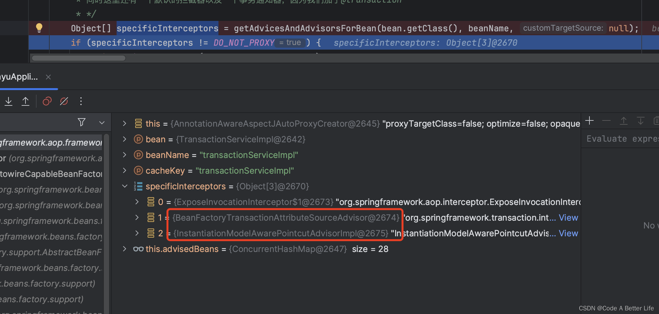
Task: Click the 'this' object icon
Action: [x=138, y=123]
